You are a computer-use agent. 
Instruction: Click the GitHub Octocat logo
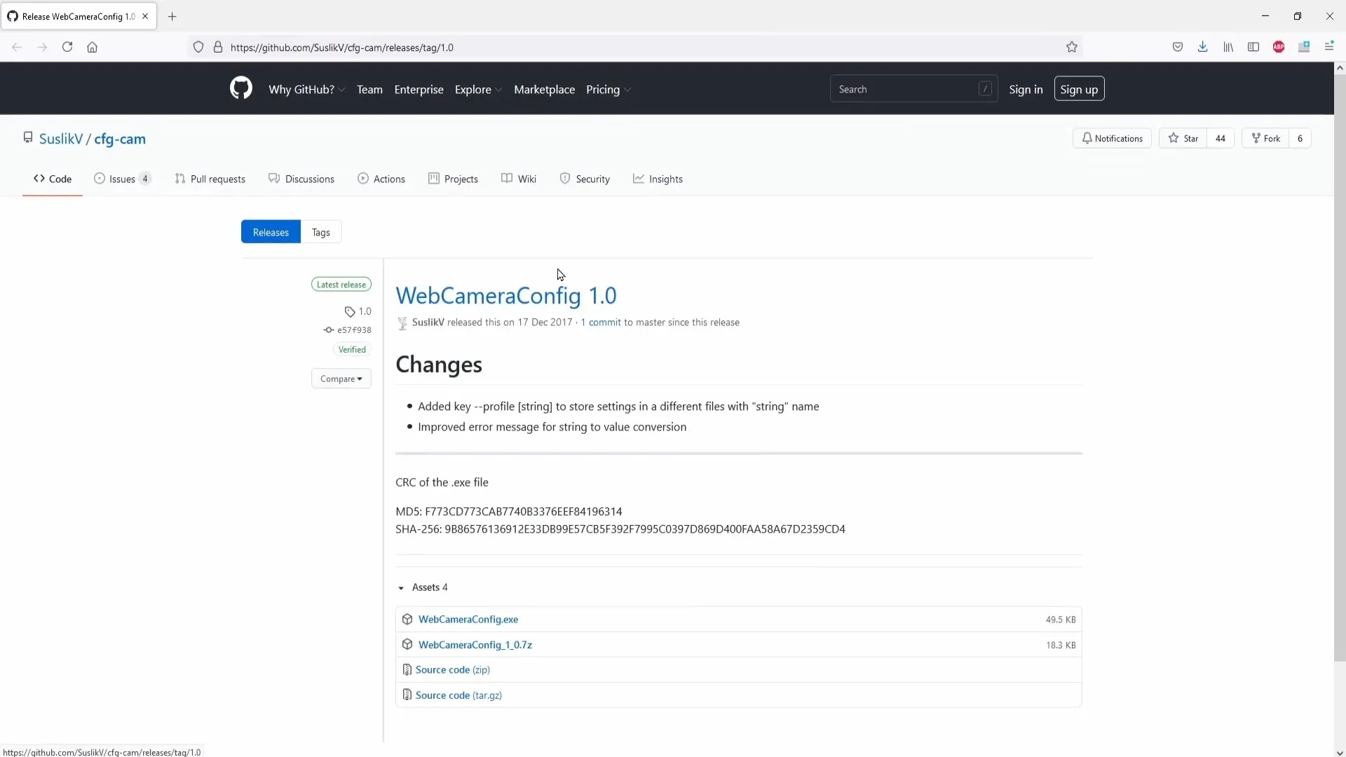(240, 88)
